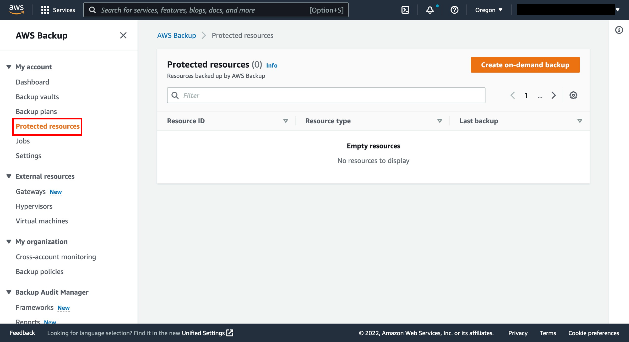Open the Terms footer link

(548, 333)
